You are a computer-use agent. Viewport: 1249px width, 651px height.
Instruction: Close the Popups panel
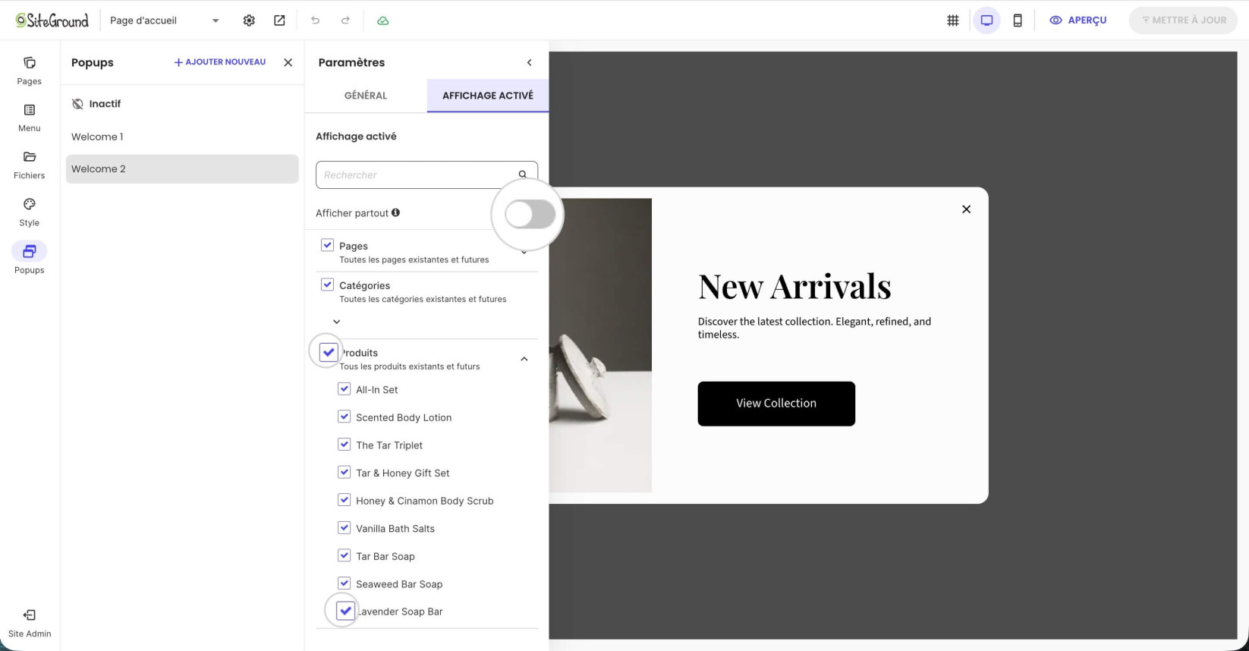pyautogui.click(x=288, y=62)
